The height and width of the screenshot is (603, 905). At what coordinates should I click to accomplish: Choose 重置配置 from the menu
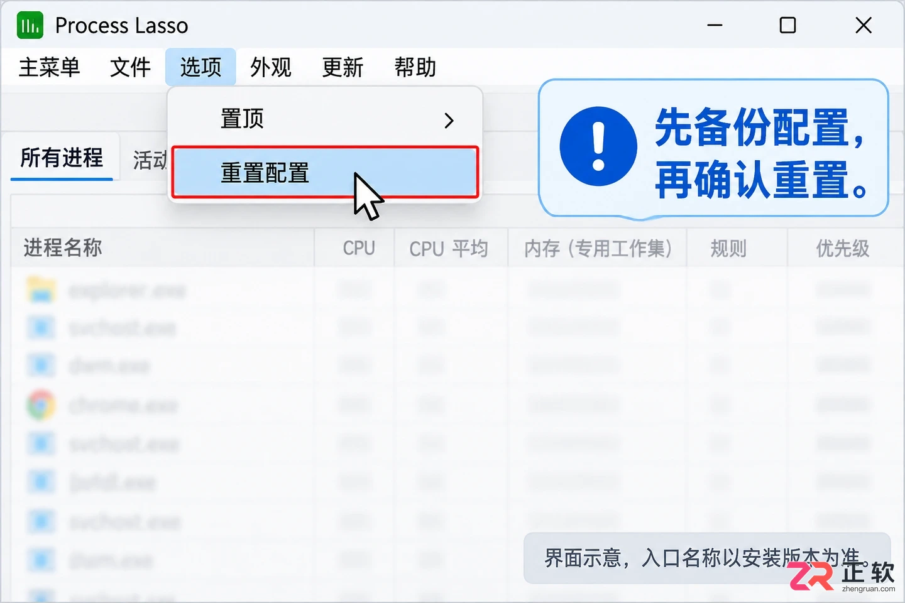click(x=325, y=173)
